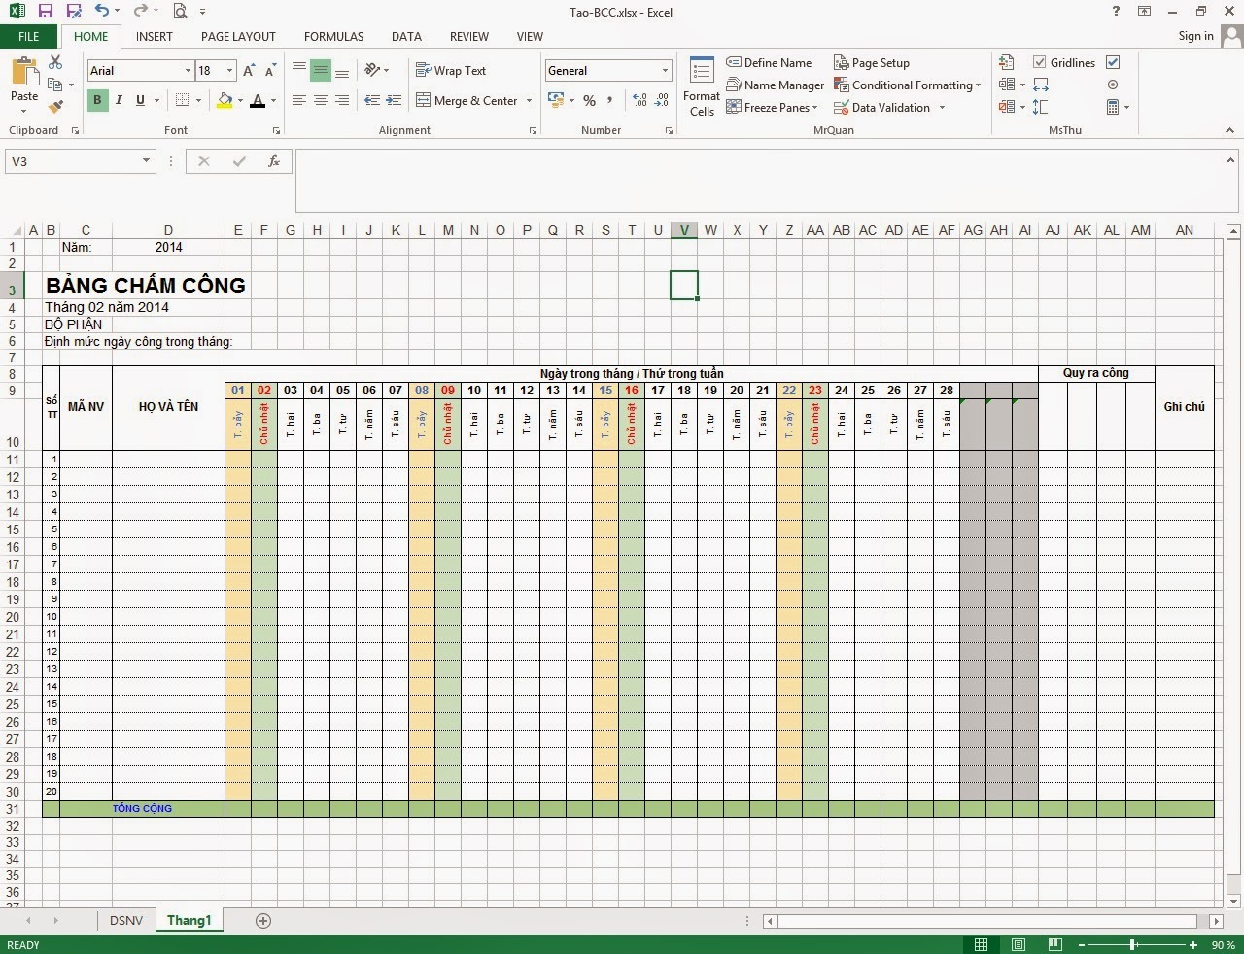Switch to the INSERT tab
1244x954 pixels.
click(154, 36)
